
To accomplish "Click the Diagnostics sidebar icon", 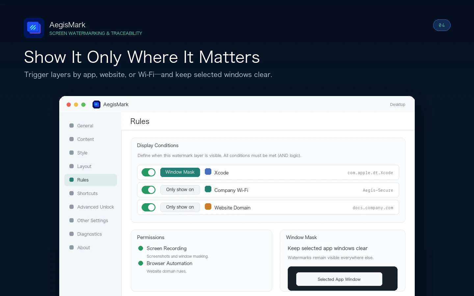I will pyautogui.click(x=71, y=234).
